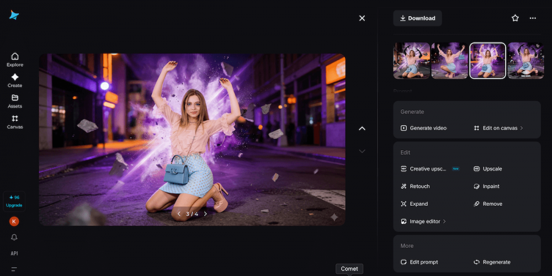
Task: Open the Canvas section in sidebar
Action: 15,122
